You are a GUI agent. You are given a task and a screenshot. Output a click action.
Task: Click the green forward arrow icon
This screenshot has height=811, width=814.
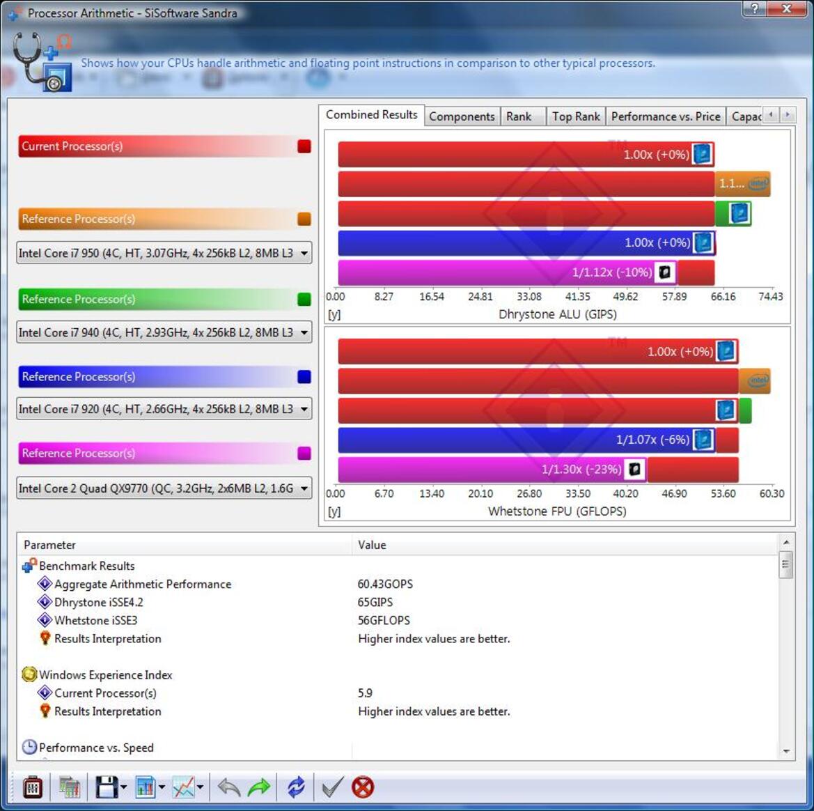click(x=259, y=787)
